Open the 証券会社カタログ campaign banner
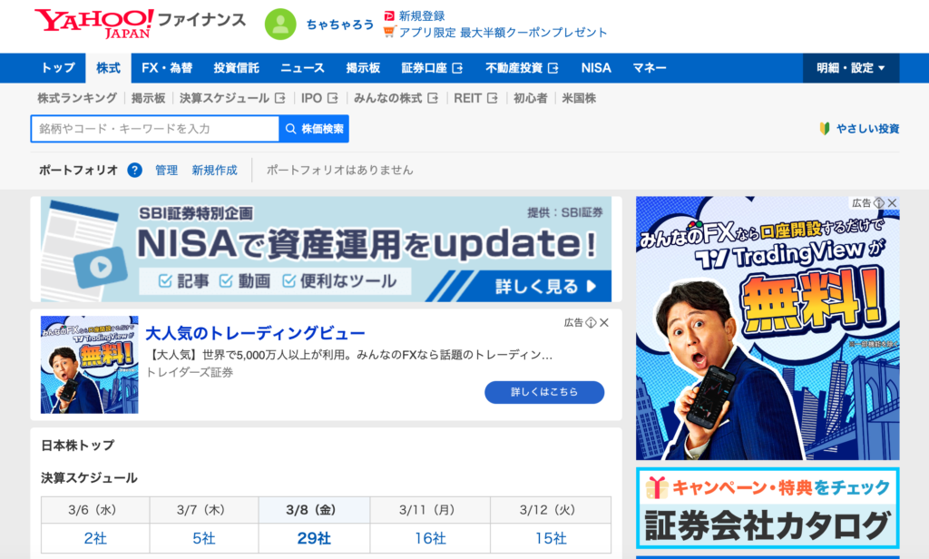 [767, 510]
